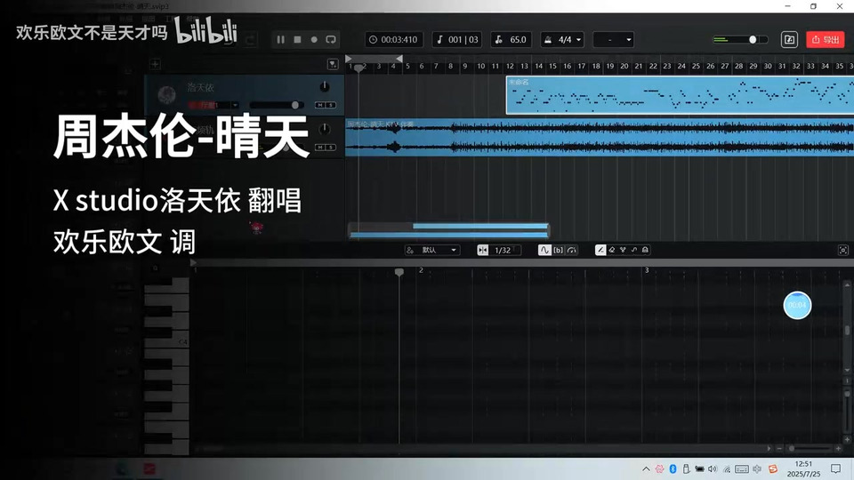
Task: Adjust the master volume slider
Action: pyautogui.click(x=740, y=40)
